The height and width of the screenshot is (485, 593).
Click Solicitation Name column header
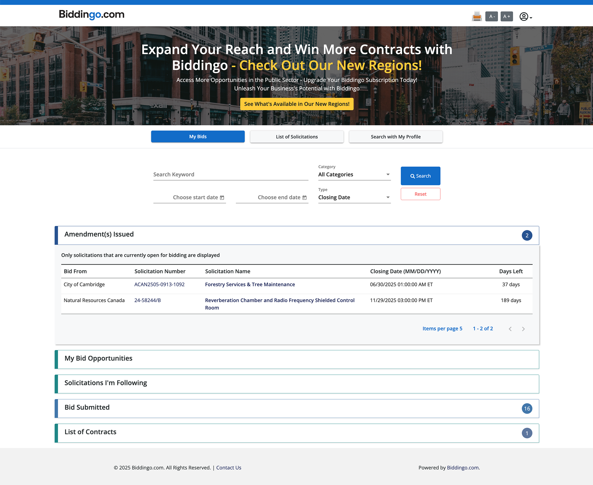pyautogui.click(x=228, y=271)
